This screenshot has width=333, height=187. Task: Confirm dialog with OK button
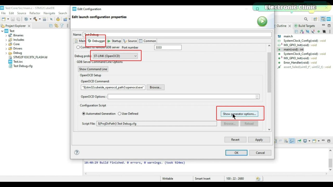(236, 153)
